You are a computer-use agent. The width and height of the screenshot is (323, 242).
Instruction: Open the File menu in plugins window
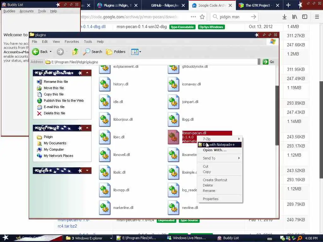[34, 42]
